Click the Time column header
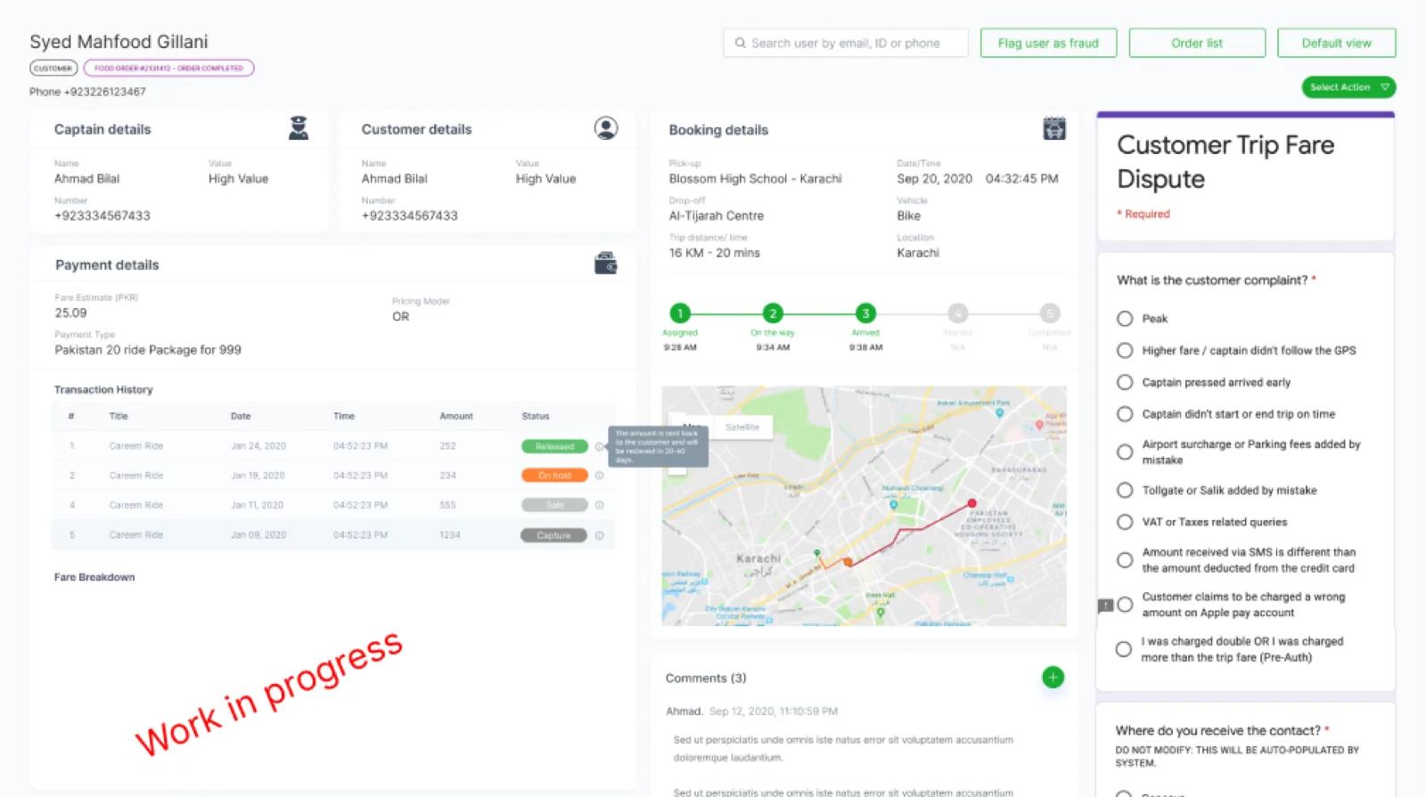 344,417
